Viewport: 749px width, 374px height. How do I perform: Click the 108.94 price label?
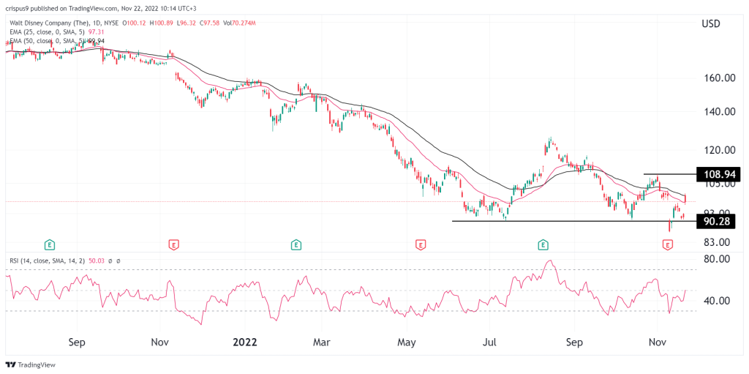point(718,174)
